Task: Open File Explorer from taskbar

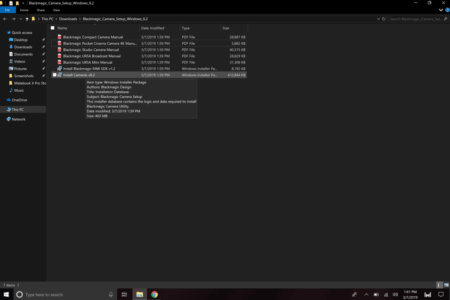Action: click(x=139, y=294)
